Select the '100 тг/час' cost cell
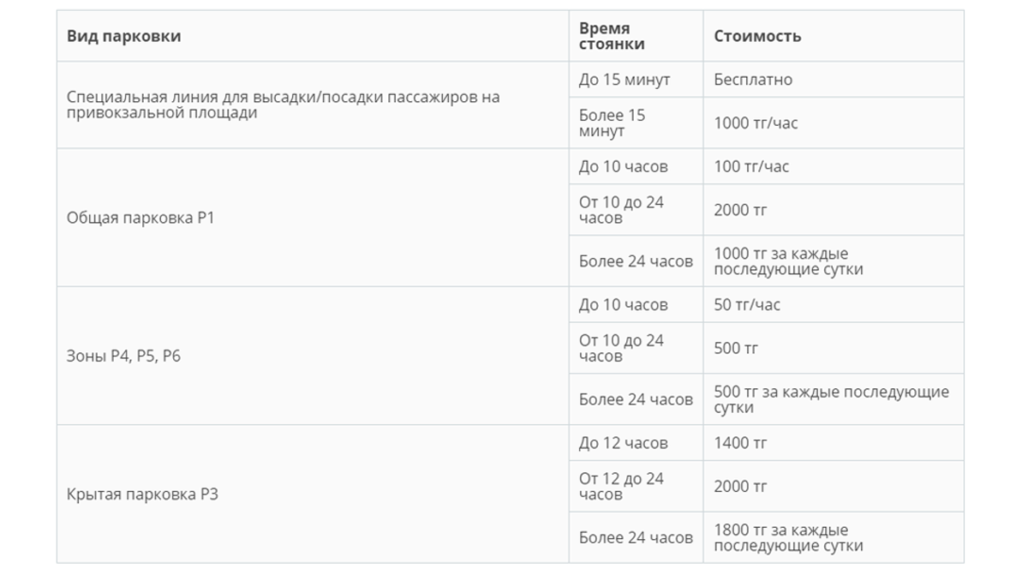Viewport: 1022px width, 575px height. click(x=834, y=166)
